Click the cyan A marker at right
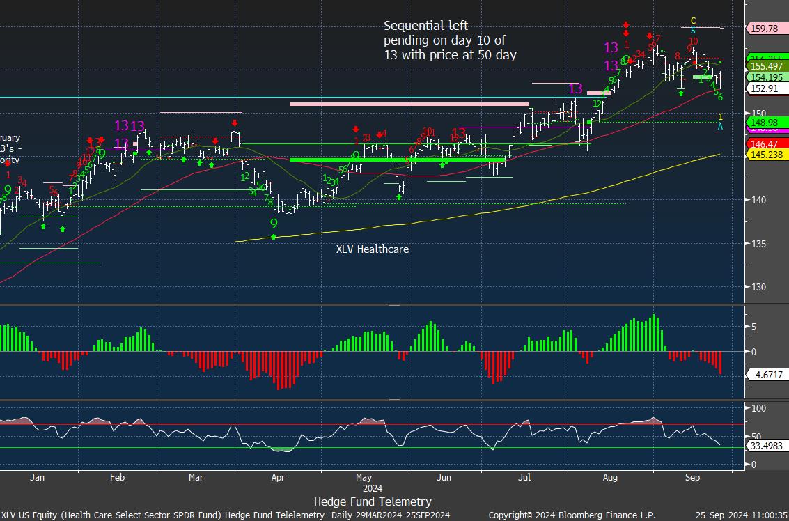789x521 pixels. pos(720,126)
